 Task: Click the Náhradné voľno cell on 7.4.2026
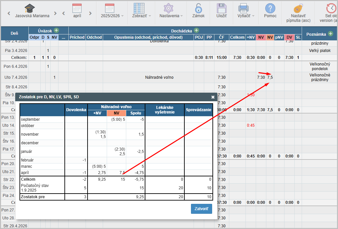point(159,77)
